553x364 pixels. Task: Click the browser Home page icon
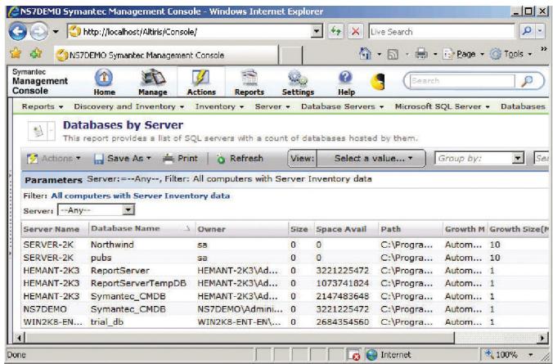coord(365,54)
